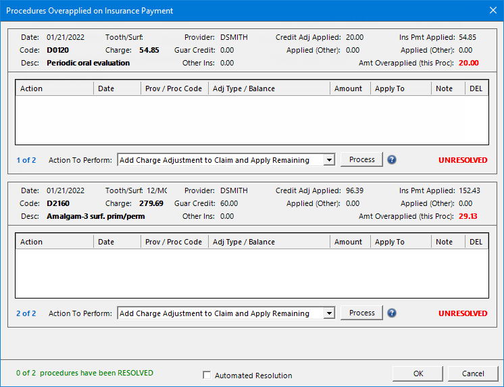The width and height of the screenshot is (504, 387).
Task: Enable the Automated Resolution checkbox
Action: (207, 376)
